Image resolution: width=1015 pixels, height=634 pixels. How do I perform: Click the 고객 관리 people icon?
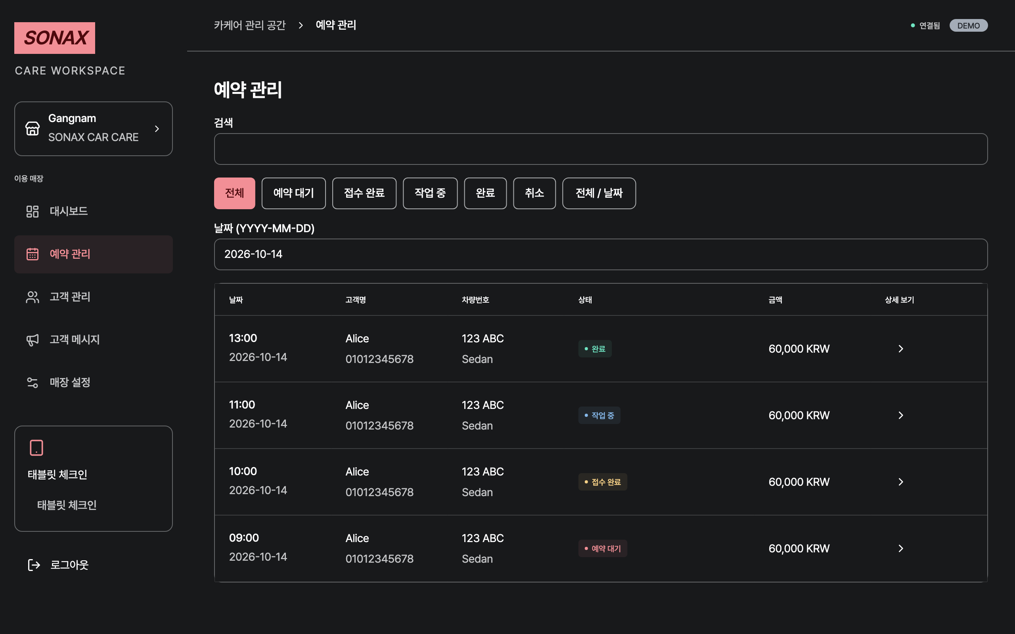point(32,297)
